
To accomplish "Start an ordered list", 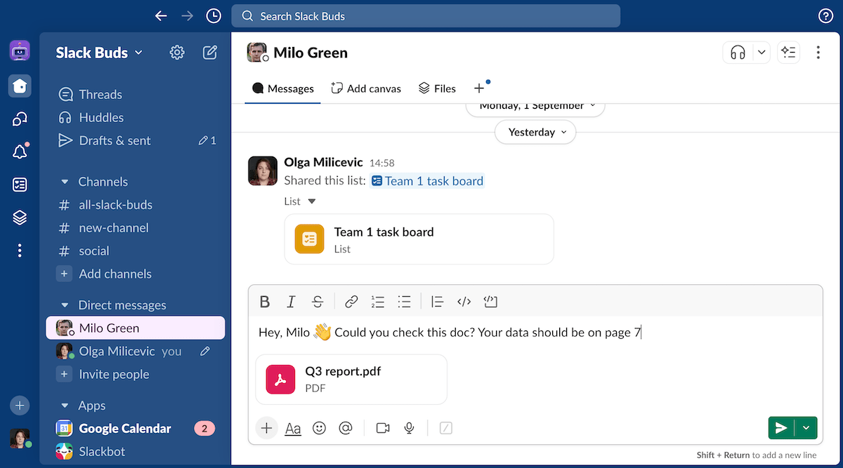I will click(x=378, y=302).
